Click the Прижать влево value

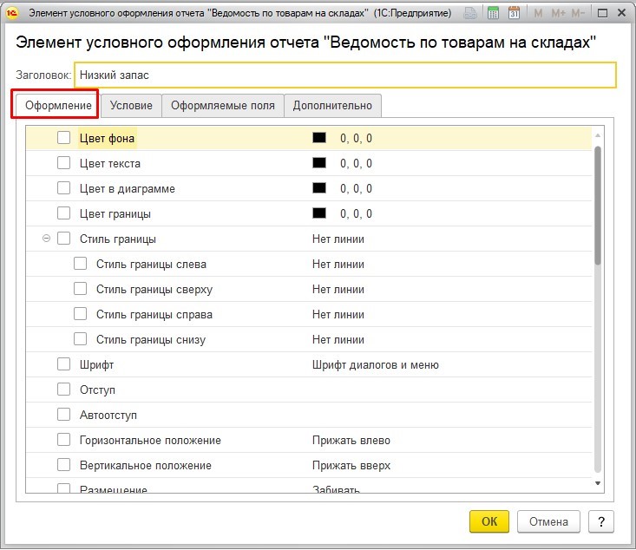coord(351,440)
